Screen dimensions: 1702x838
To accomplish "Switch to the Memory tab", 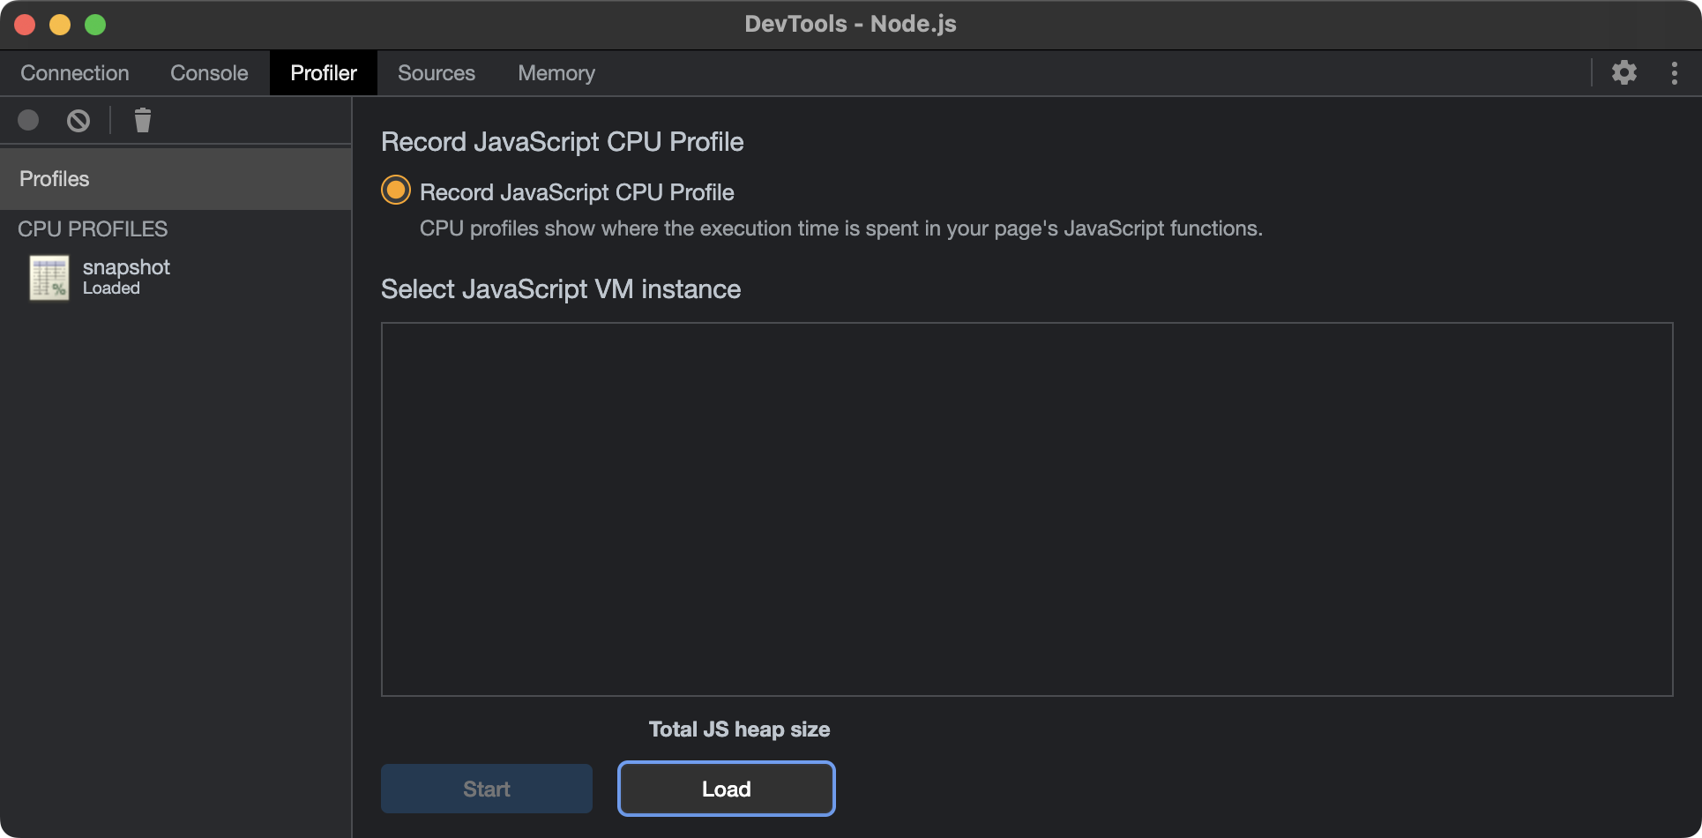I will 556,73.
